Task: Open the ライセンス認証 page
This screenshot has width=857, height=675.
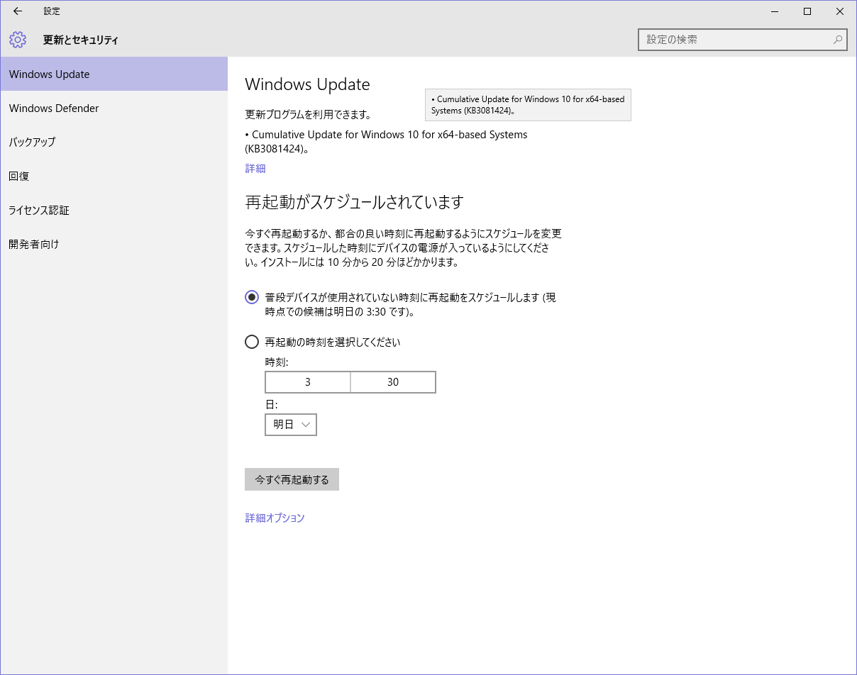Action: point(114,210)
